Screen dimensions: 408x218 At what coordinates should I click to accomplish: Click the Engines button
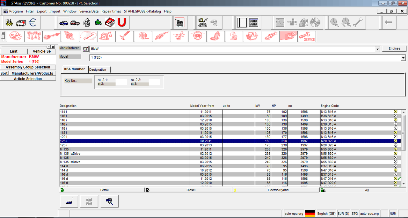394,48
